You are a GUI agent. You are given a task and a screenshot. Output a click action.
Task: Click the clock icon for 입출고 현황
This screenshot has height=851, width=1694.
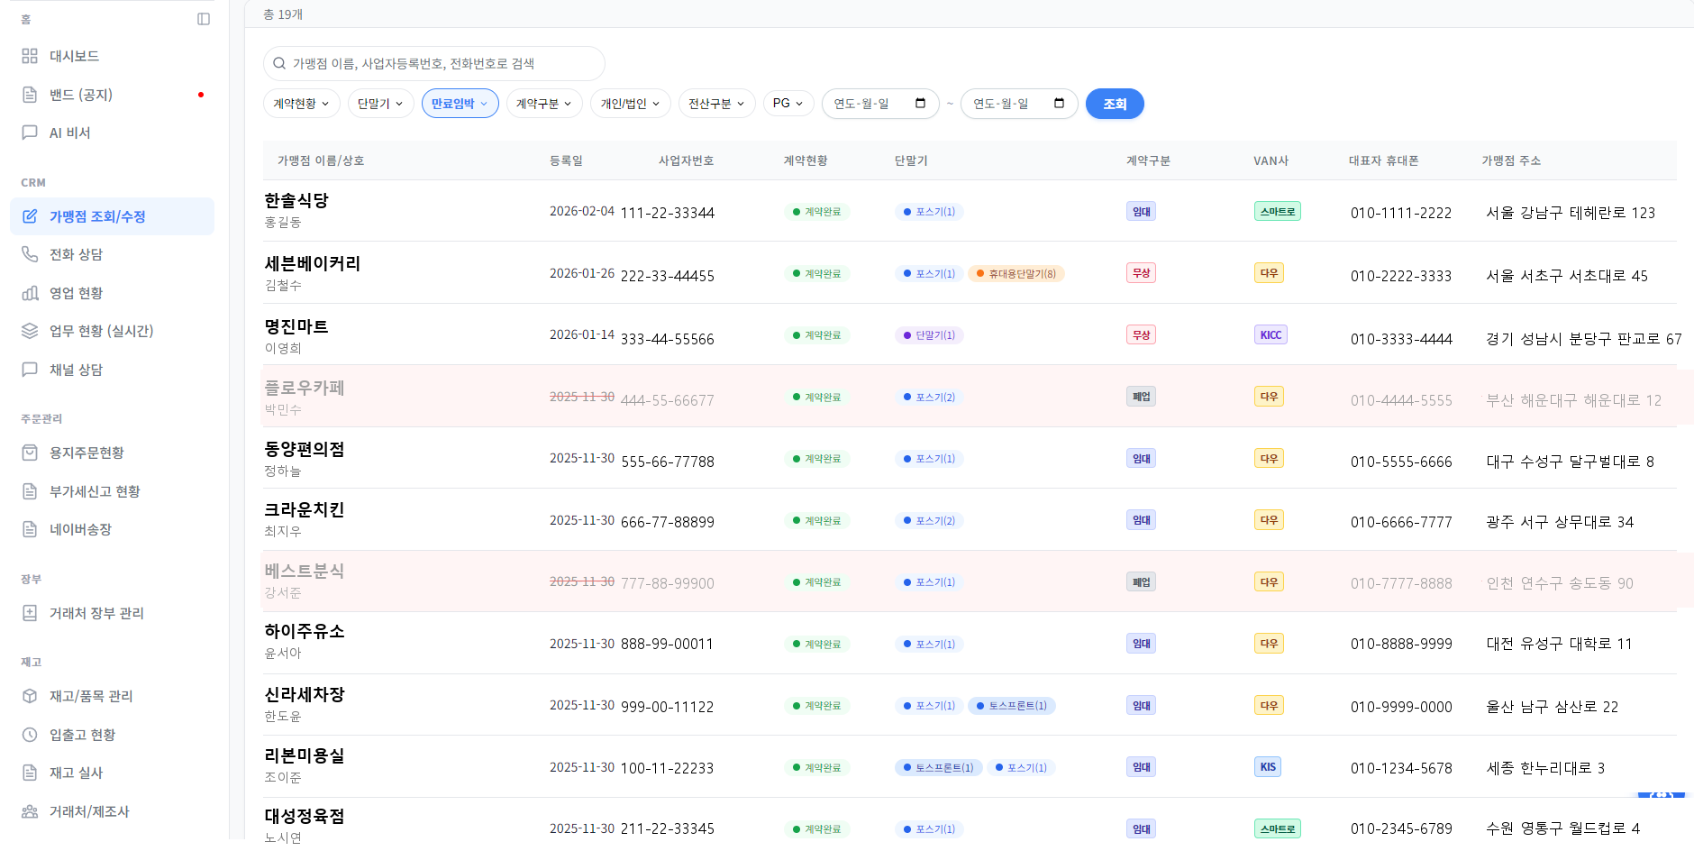(x=30, y=735)
